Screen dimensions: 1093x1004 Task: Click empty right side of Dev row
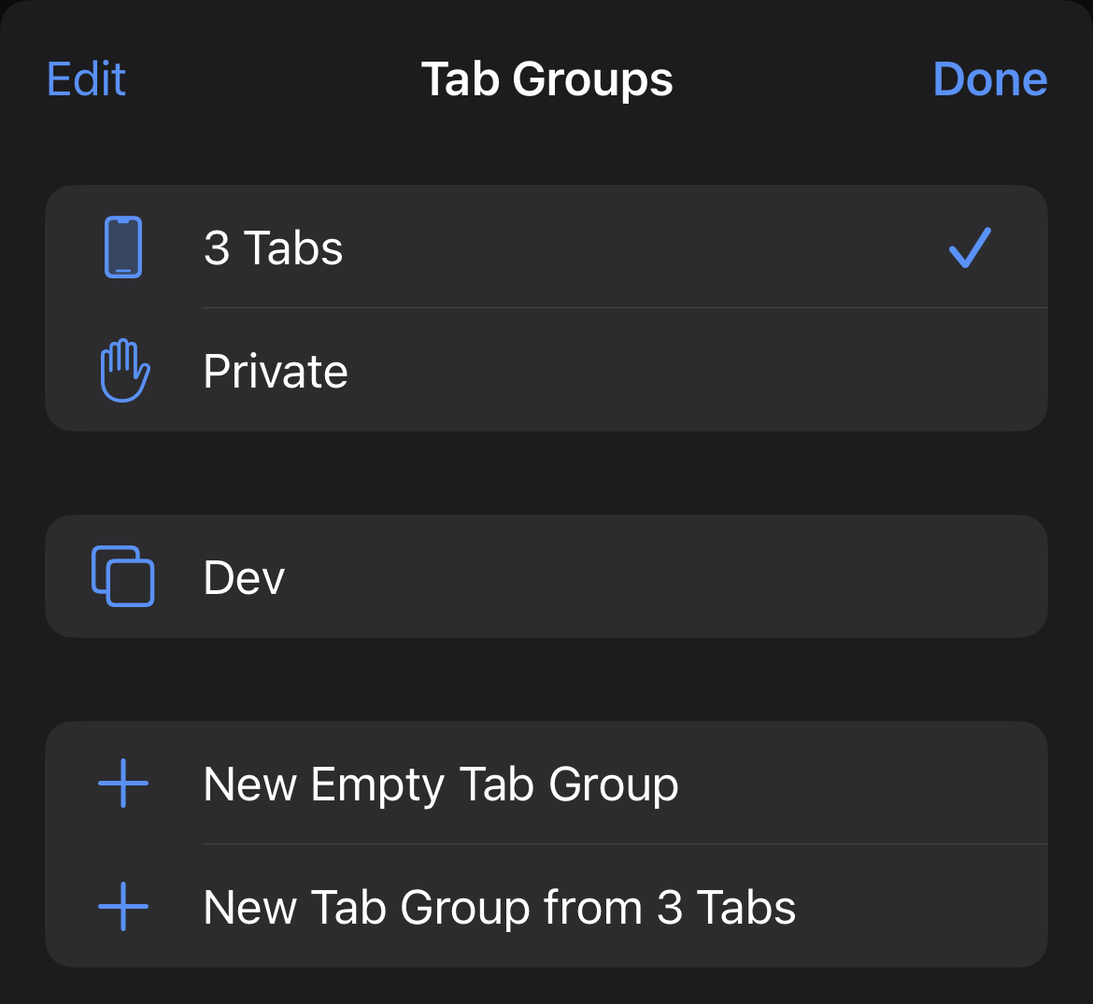click(x=701, y=577)
